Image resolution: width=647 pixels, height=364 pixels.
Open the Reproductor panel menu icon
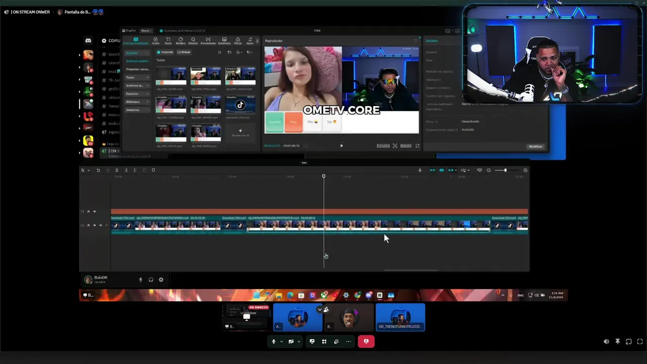[x=415, y=40]
